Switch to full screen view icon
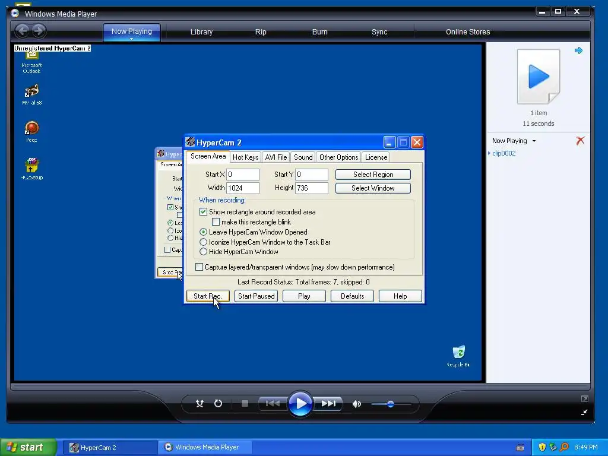 coord(585,398)
